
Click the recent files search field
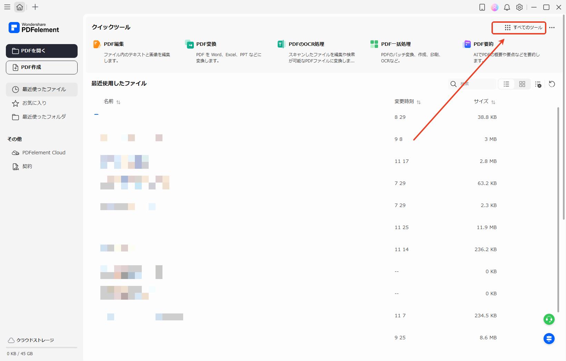(476, 84)
